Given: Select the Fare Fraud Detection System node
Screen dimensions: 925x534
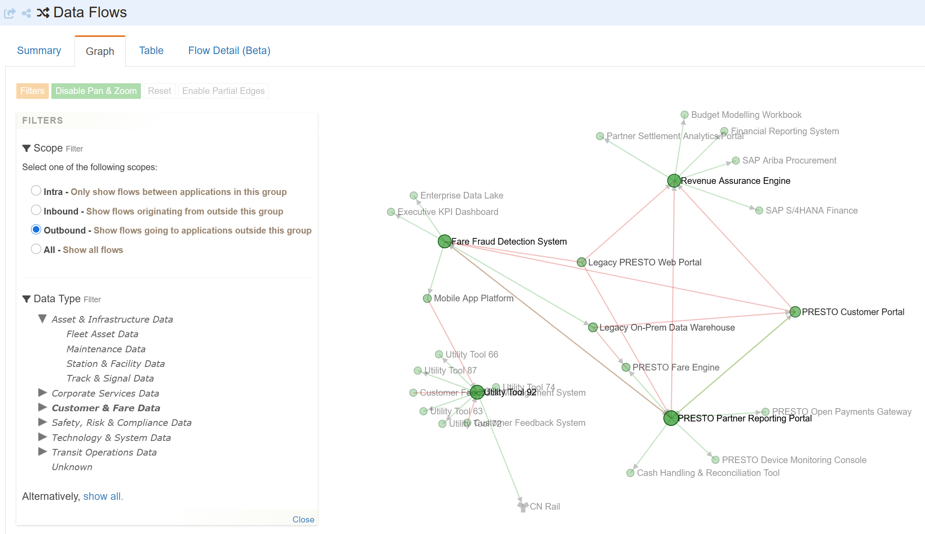Looking at the screenshot, I should (x=444, y=242).
